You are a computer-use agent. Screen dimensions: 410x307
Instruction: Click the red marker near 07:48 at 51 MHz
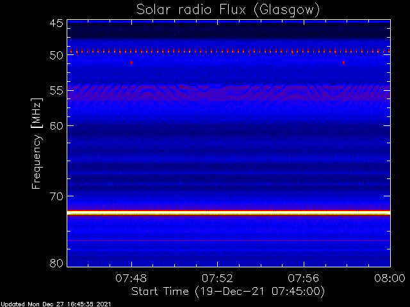tap(131, 63)
